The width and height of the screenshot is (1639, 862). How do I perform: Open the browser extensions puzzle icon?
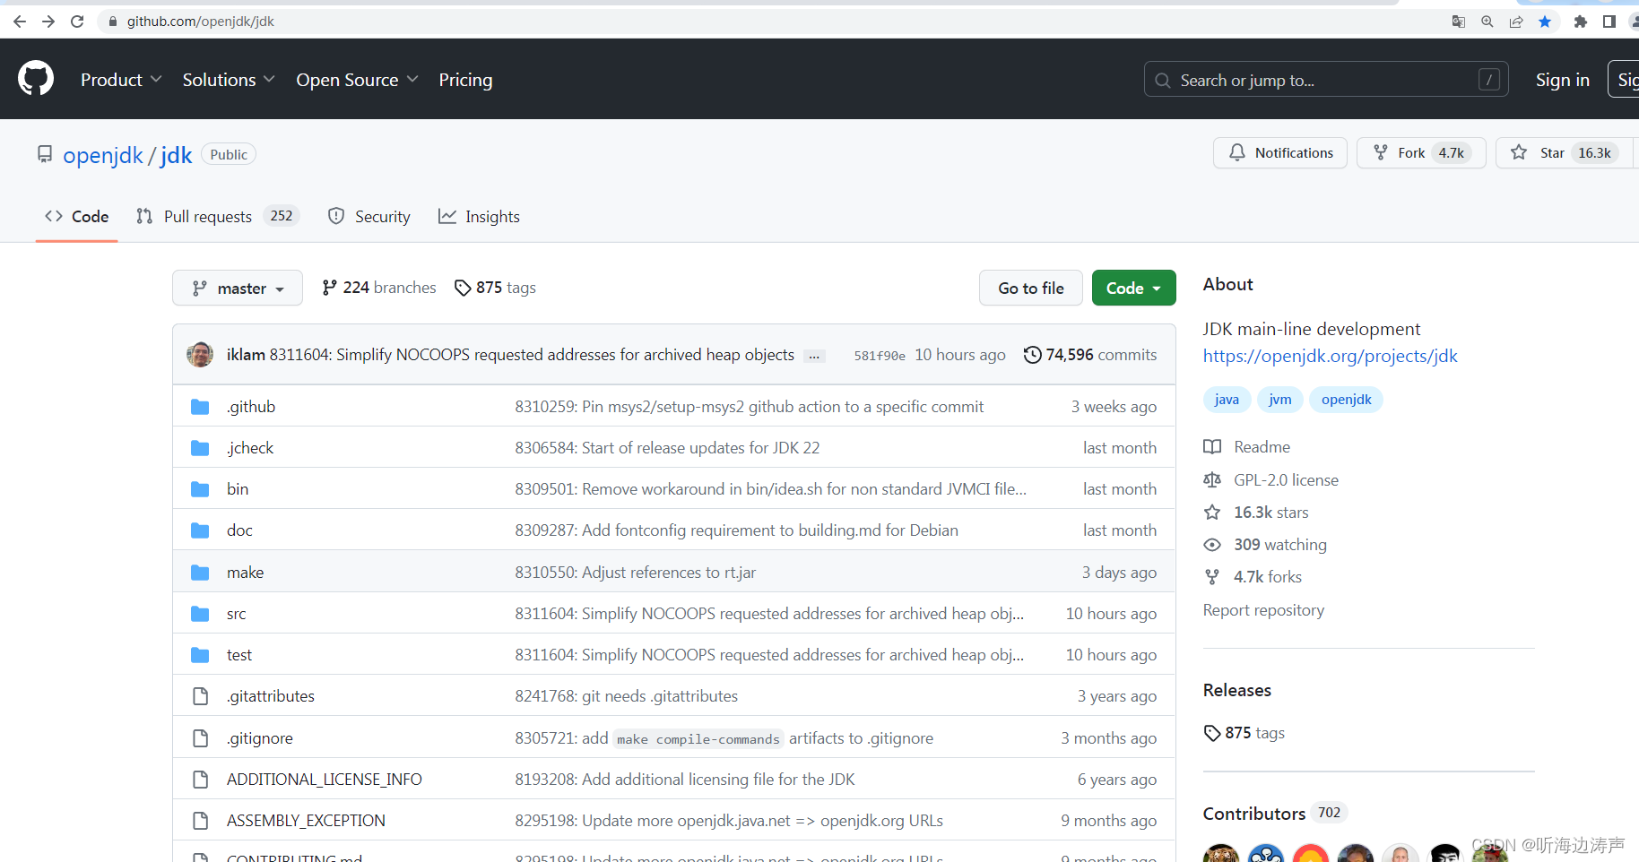coord(1581,22)
